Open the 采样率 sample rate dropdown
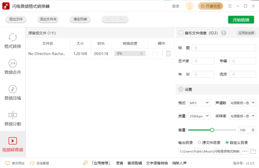The height and width of the screenshot is (168, 259). [x=242, y=116]
